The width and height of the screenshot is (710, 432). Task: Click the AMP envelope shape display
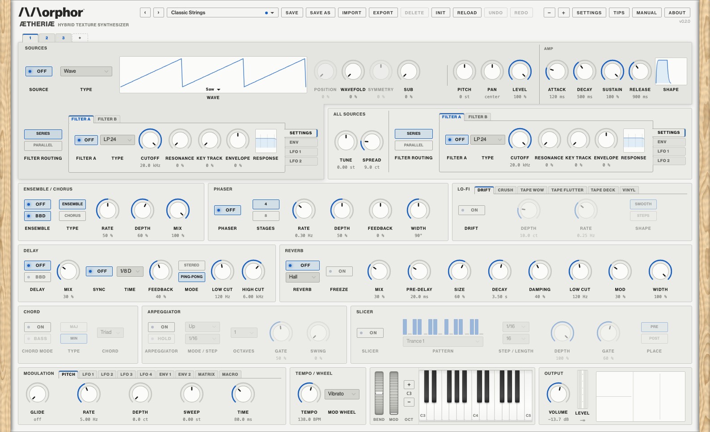[x=671, y=71]
